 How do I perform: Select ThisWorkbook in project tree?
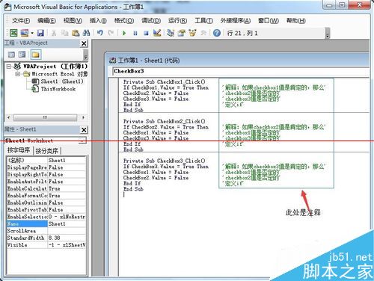click(x=58, y=89)
